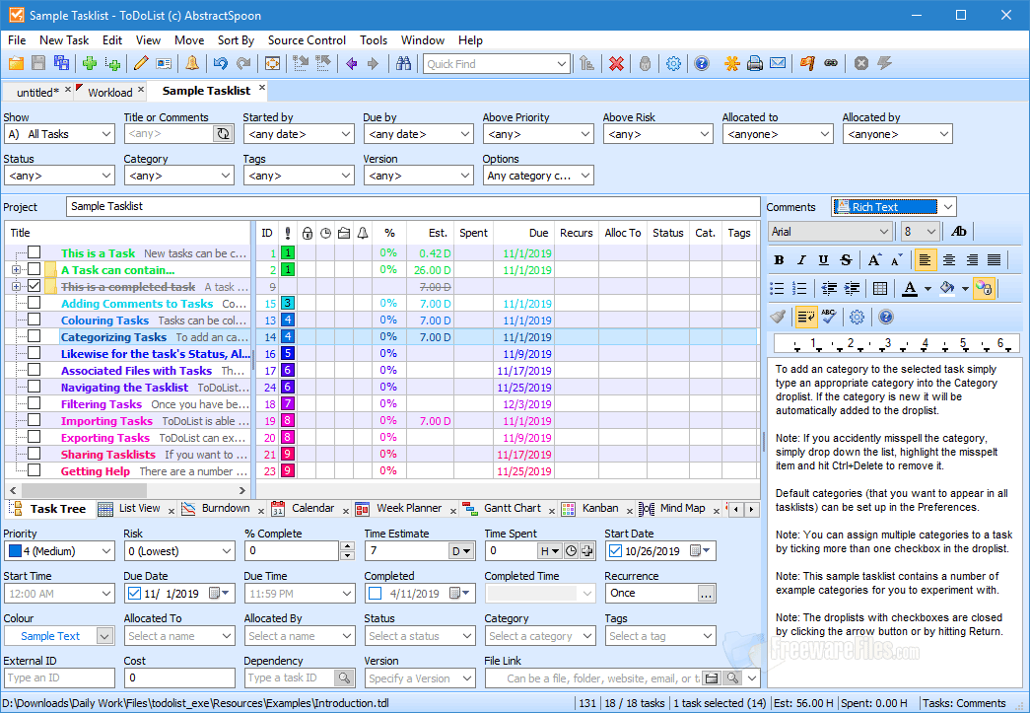Click the spell check ABC icon
Screen dimensions: 1030x713
(828, 315)
